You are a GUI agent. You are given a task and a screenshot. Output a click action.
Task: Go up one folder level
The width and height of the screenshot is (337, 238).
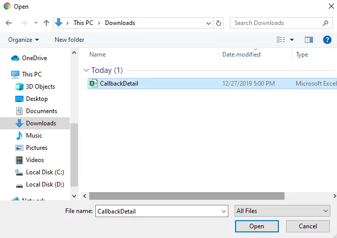[x=46, y=23]
